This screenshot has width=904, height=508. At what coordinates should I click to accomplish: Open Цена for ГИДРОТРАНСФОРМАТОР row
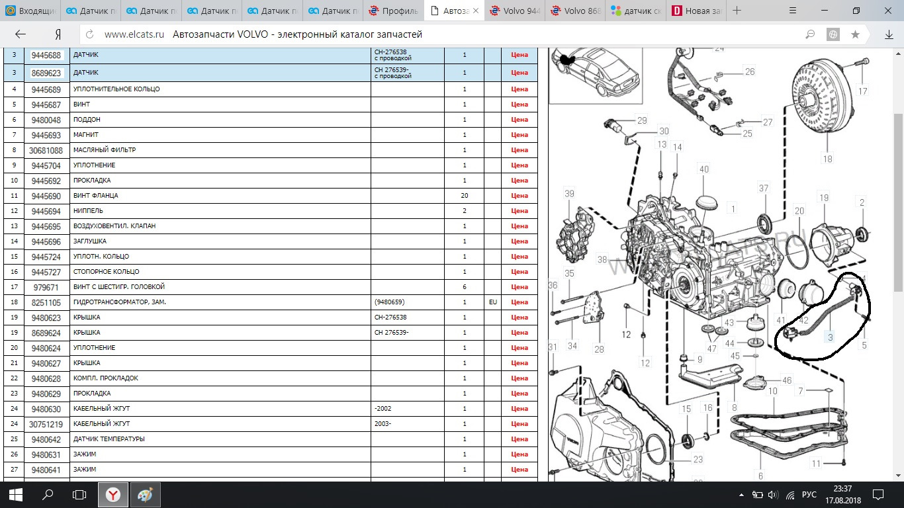(x=520, y=302)
